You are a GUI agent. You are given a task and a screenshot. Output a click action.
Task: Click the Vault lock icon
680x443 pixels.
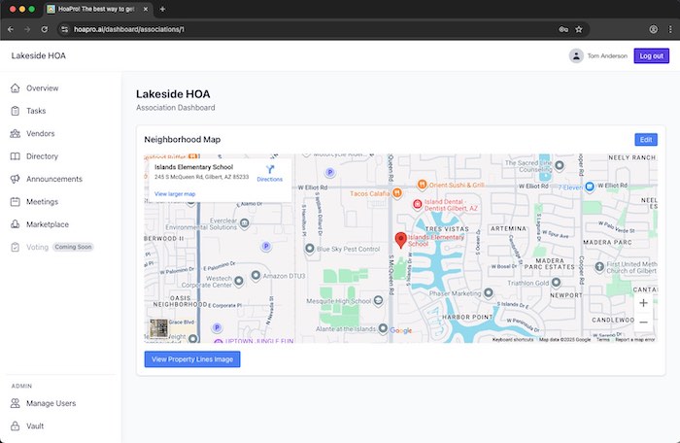16,426
